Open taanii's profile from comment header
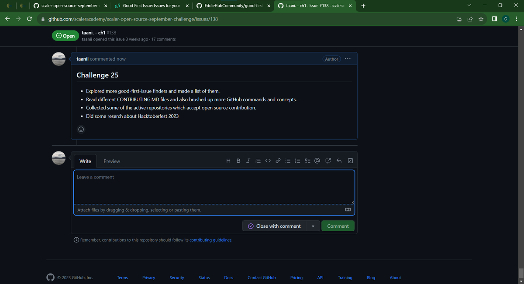 (83, 59)
